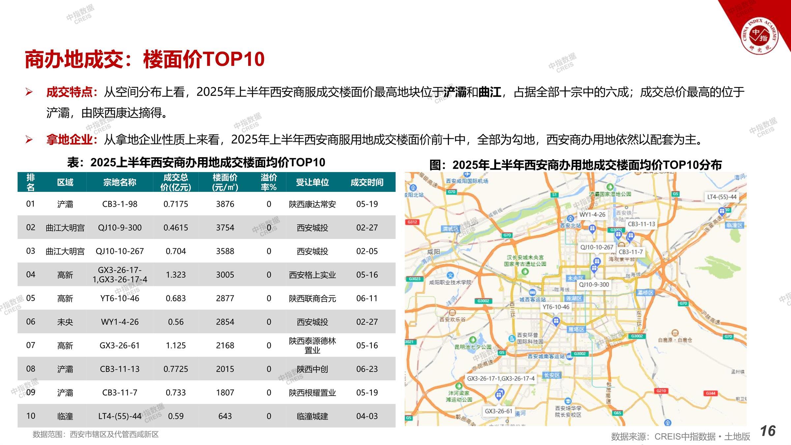Click the 汉长安城未央宫 park tree icon
The width and height of the screenshot is (791, 445).
coord(525,272)
